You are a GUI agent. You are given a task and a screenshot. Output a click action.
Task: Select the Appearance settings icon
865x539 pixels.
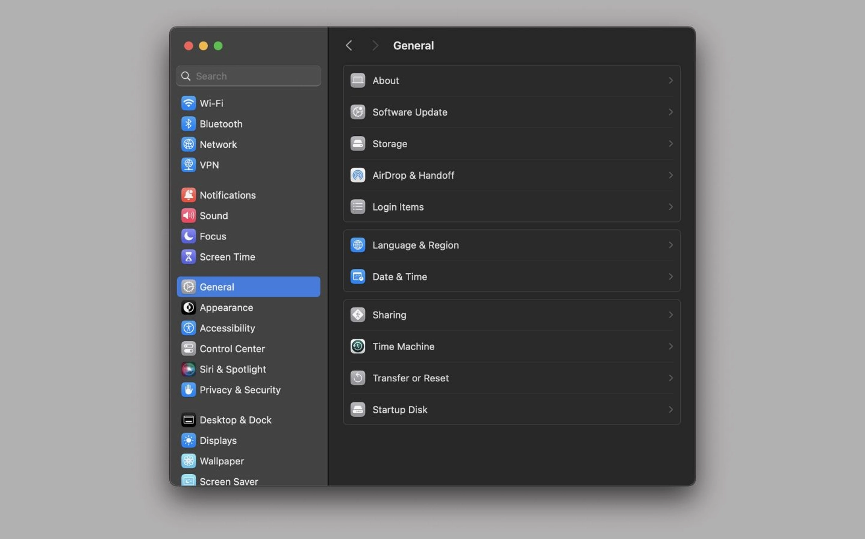coord(189,307)
